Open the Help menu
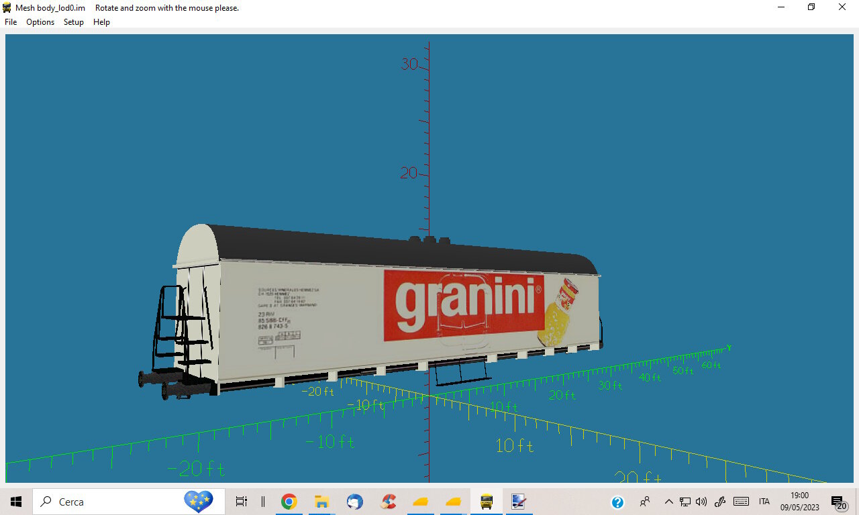 point(101,22)
